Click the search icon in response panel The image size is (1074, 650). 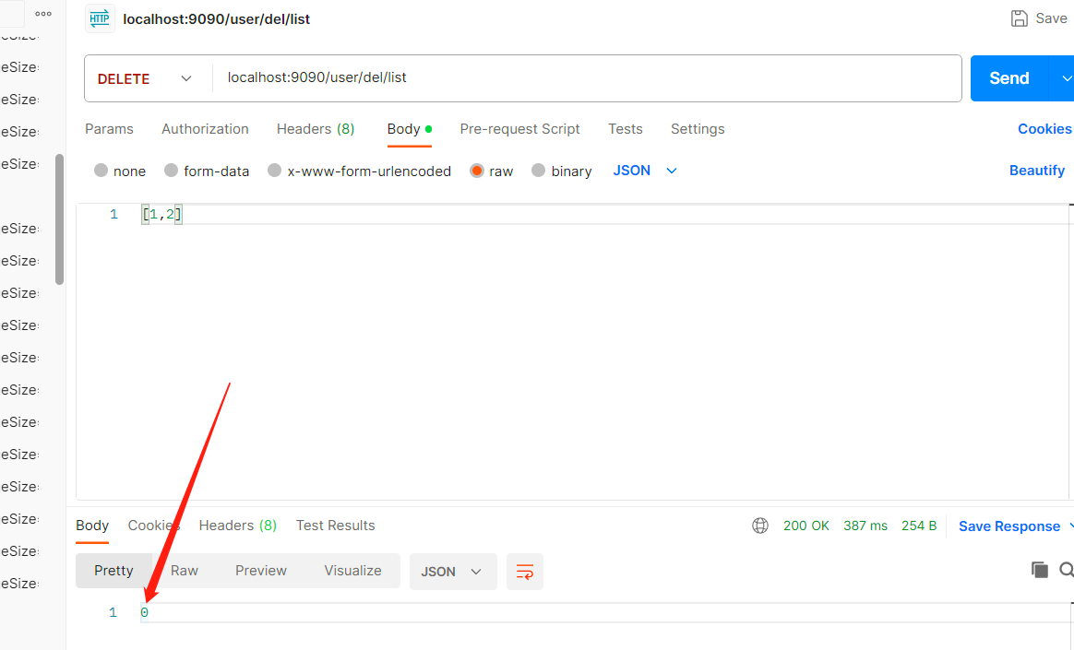click(x=1067, y=570)
